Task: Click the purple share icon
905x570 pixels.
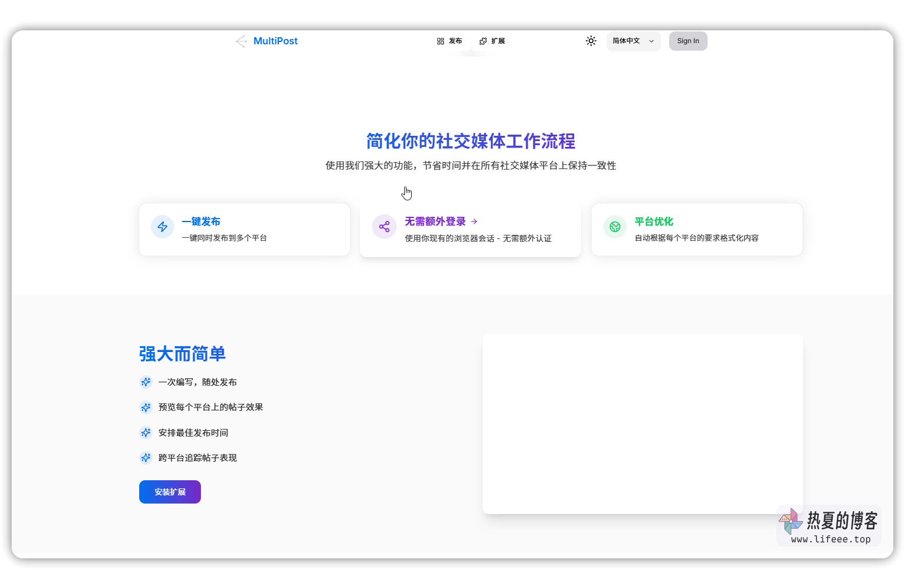Action: (x=384, y=227)
